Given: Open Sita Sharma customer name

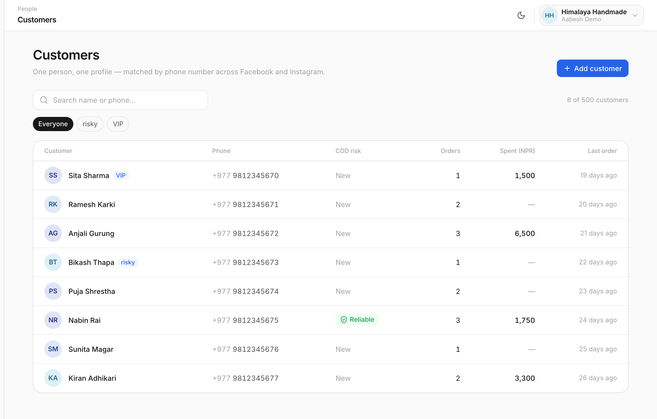Looking at the screenshot, I should (89, 176).
